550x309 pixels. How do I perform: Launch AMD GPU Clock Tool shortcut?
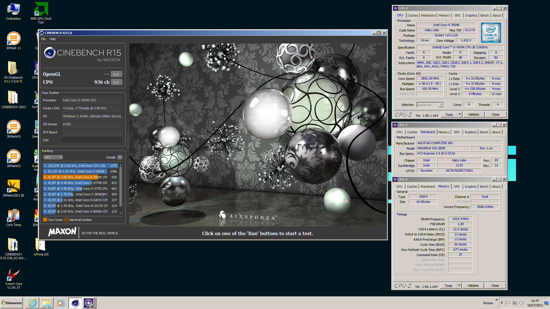(41, 13)
